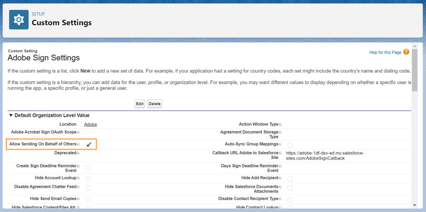Click the Delete button
Screen dimensions: 426x212
pyautogui.click(x=154, y=104)
